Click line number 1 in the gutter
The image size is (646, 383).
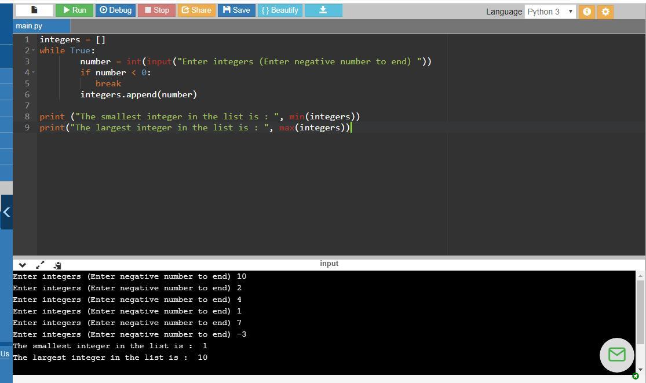(x=27, y=39)
